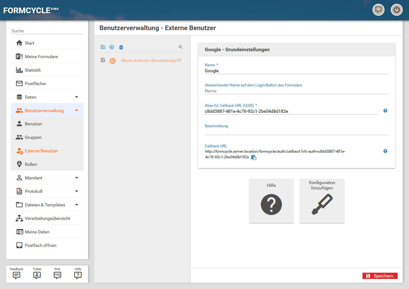Click the Speichern button
Image resolution: width=409 pixels, height=289 pixels.
(380, 276)
